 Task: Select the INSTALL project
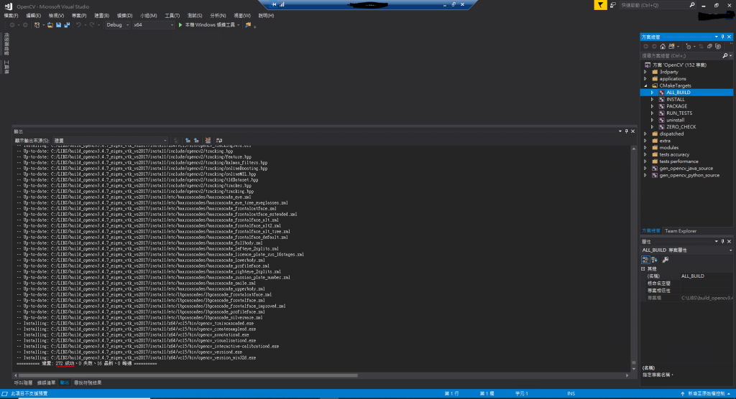pos(676,100)
